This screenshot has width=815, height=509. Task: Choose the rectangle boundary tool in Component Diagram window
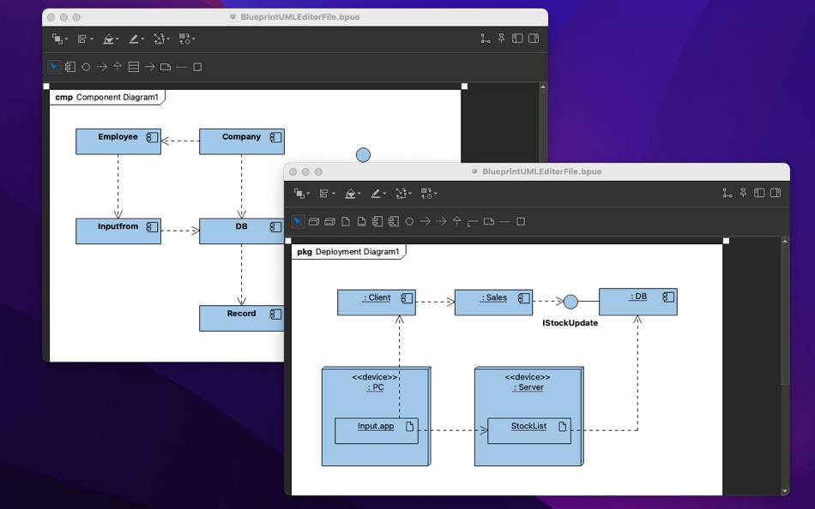coord(197,67)
